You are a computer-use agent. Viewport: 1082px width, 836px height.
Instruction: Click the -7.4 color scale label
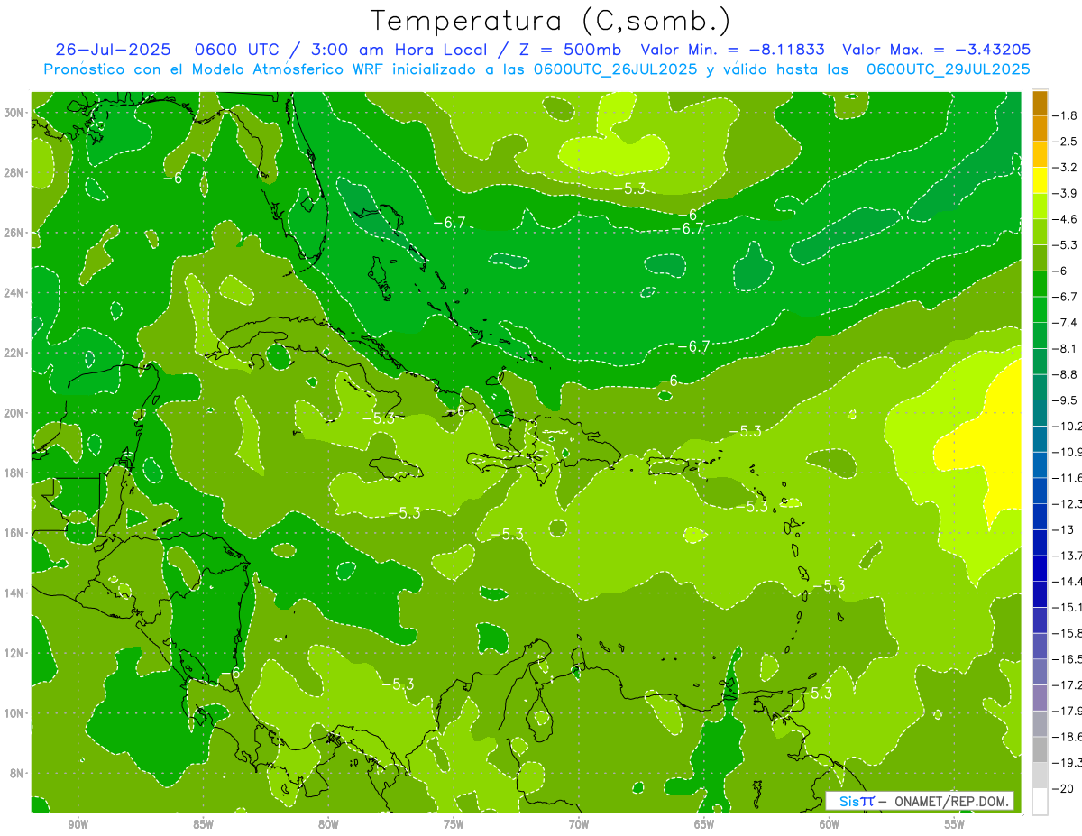[1067, 323]
